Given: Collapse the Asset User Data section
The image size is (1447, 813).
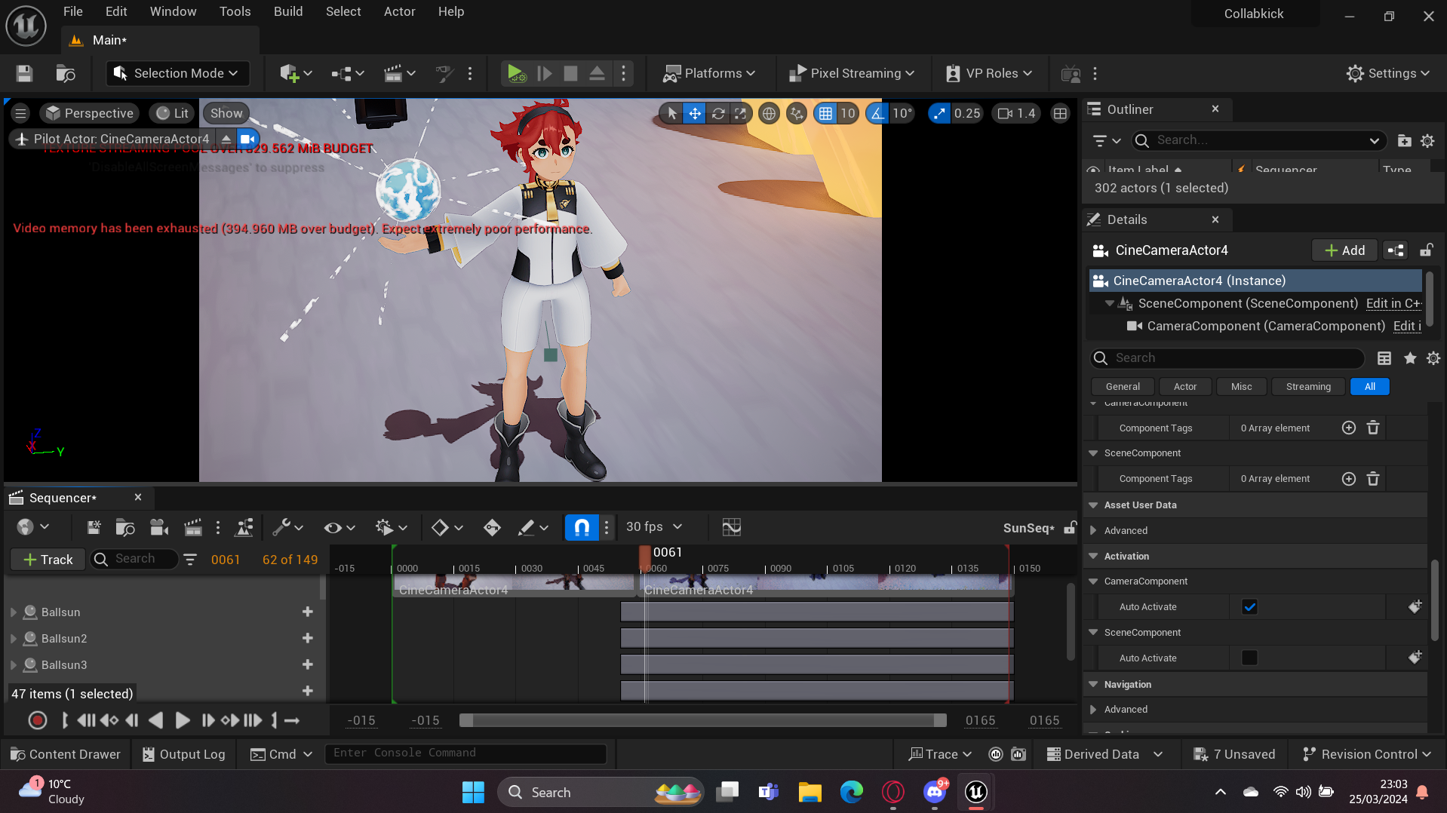Looking at the screenshot, I should pyautogui.click(x=1093, y=505).
